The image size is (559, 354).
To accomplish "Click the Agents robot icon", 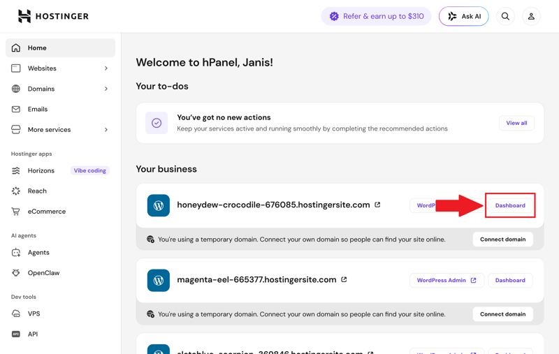I will coord(15,253).
